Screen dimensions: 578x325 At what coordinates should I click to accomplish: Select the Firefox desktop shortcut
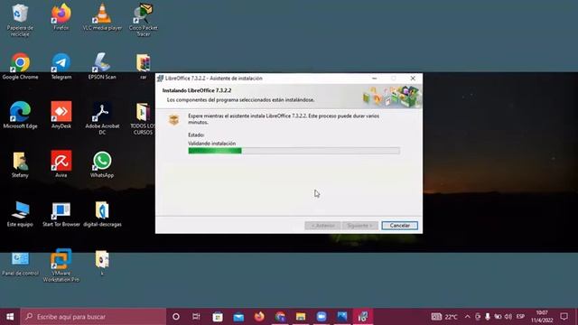coord(61,16)
